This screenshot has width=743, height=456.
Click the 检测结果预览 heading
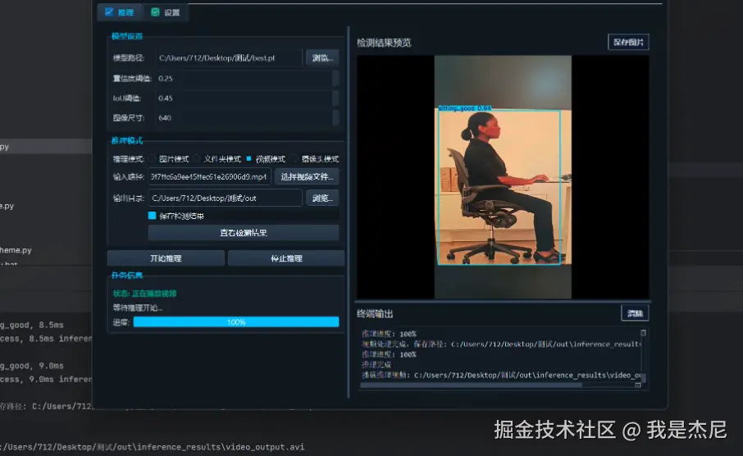[x=384, y=43]
